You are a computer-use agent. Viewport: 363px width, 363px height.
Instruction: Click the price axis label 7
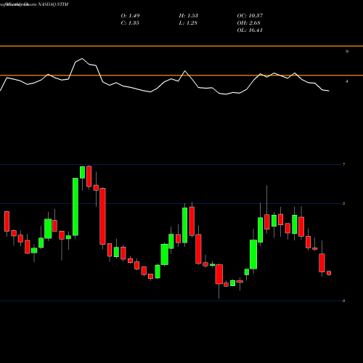coord(344,165)
